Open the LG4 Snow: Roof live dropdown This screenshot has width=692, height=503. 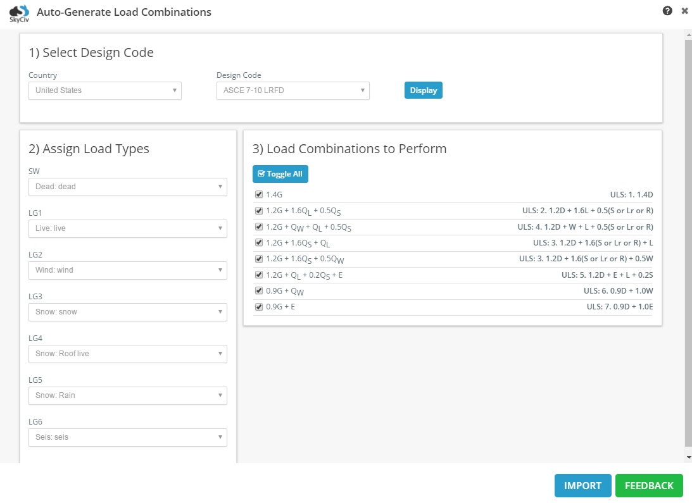click(x=127, y=354)
